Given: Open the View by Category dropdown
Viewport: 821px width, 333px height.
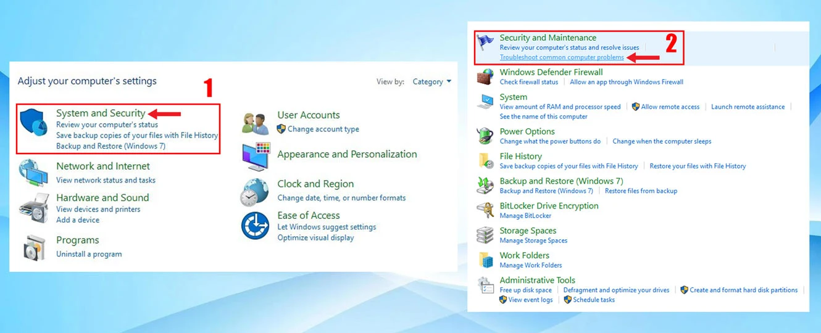Looking at the screenshot, I should pyautogui.click(x=431, y=81).
